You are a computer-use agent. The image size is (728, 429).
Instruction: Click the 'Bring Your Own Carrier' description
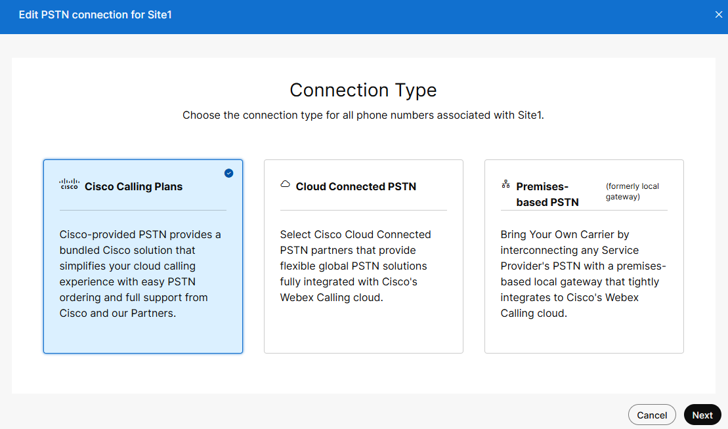(583, 274)
